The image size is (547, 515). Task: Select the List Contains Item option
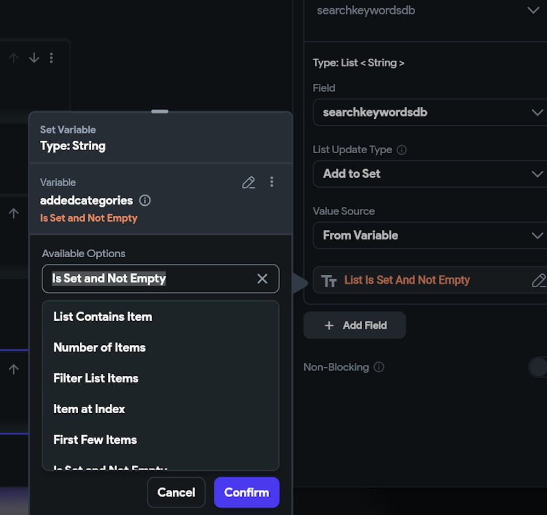pyautogui.click(x=103, y=316)
